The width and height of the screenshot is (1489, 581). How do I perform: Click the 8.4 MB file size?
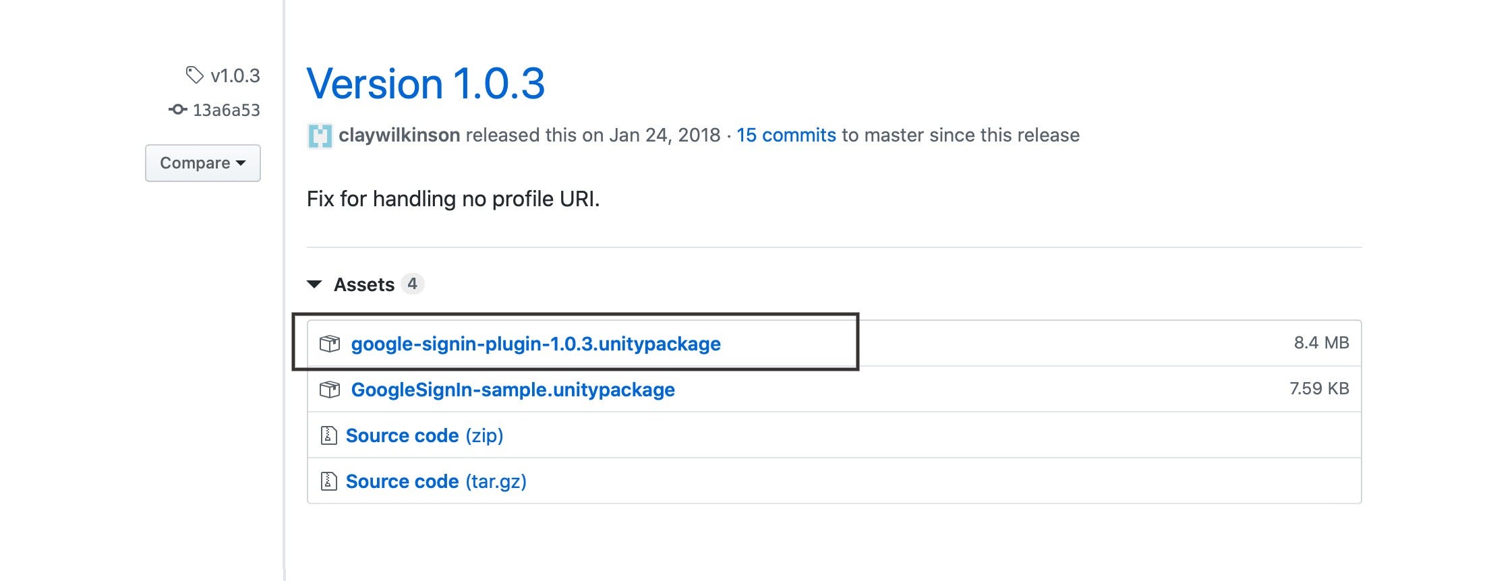pyautogui.click(x=1321, y=343)
